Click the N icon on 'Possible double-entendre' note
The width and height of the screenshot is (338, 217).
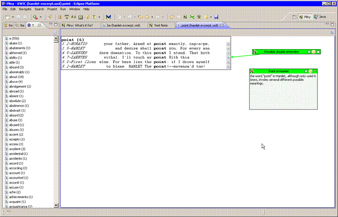tap(255, 52)
